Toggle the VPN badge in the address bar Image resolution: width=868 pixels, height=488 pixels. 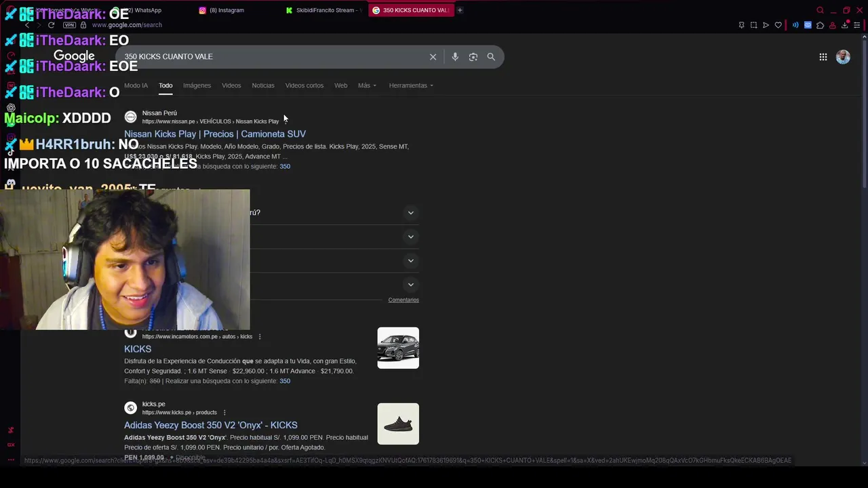(x=69, y=25)
